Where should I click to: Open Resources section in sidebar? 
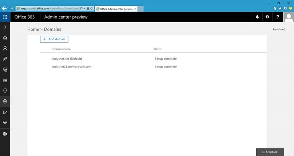5,69
